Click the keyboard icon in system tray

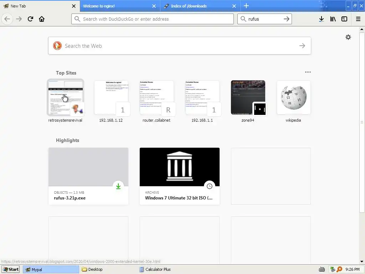322,269
